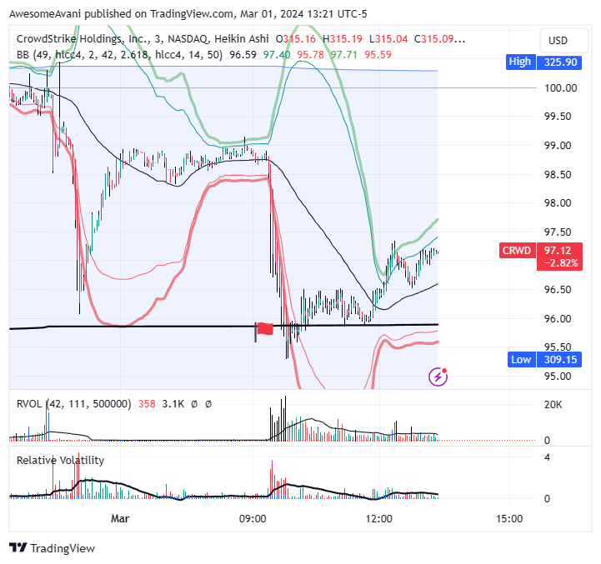Click the red 358 RVOL value
This screenshot has width=601, height=564.
147,404
